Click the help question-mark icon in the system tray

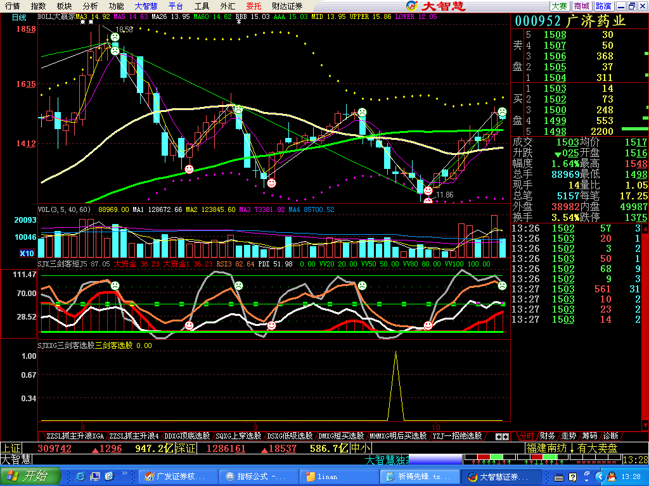coord(573,477)
